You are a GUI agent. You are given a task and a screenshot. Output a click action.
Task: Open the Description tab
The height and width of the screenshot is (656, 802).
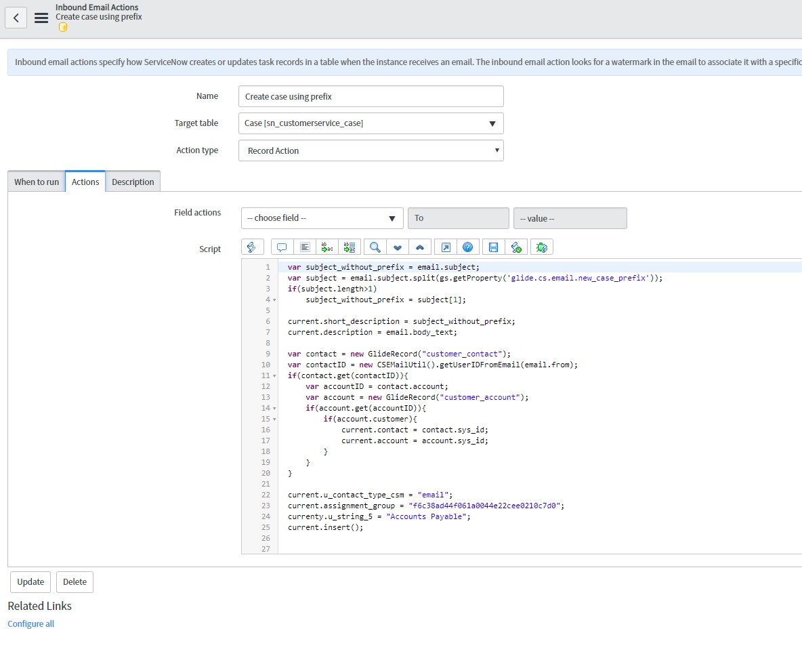click(133, 182)
